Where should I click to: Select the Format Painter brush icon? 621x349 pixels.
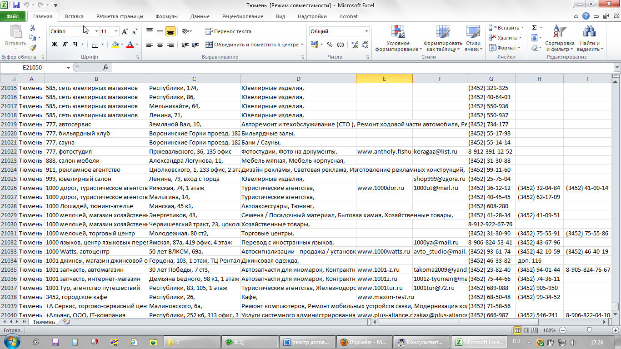(32, 47)
